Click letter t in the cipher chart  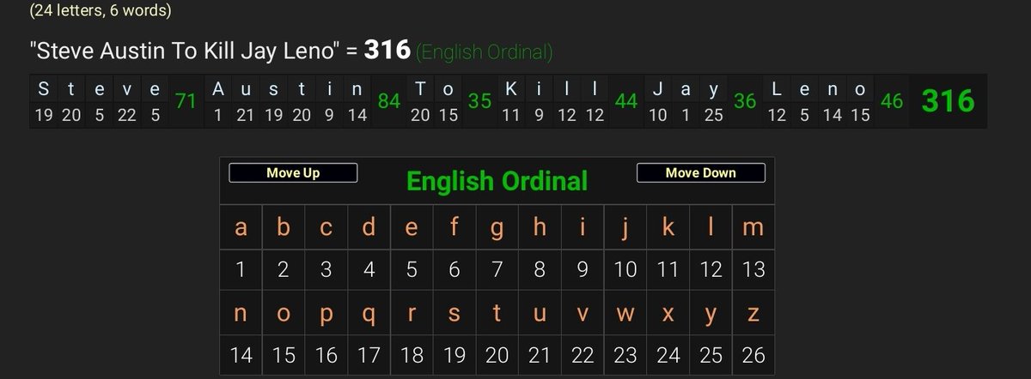(x=497, y=314)
